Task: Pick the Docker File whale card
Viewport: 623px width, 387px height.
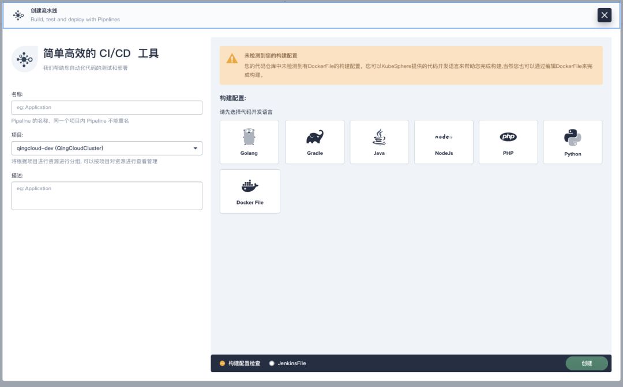Action: pos(250,191)
